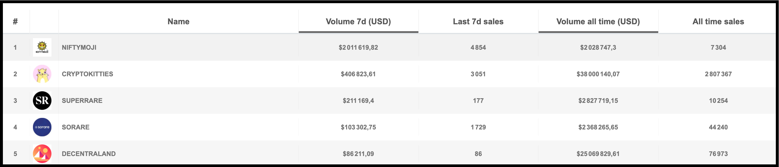Screen dimensions: 779x167
Task: Sort table by Last 7d sales header
Action: pyautogui.click(x=478, y=21)
